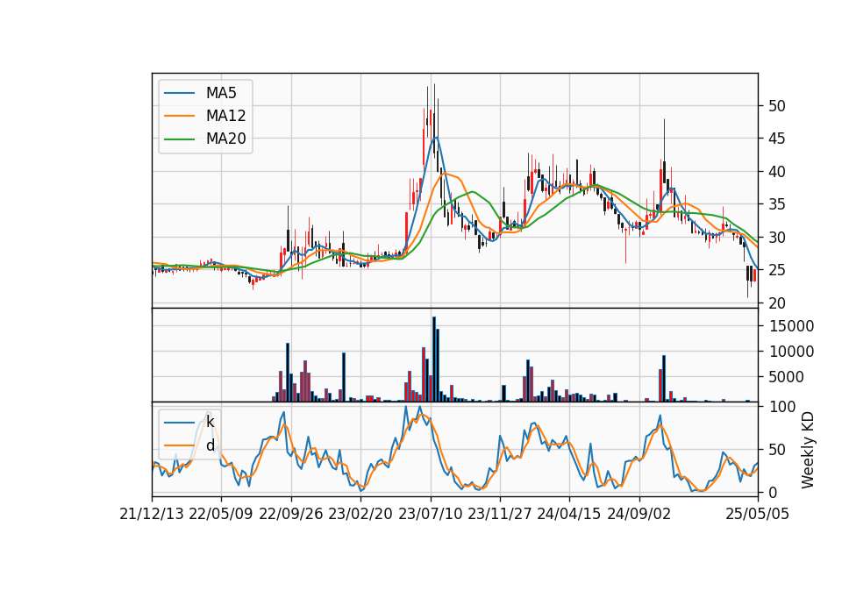This screenshot has height=605, width=842.
Task: Click the volume axis value 10000
Action: 791,352
